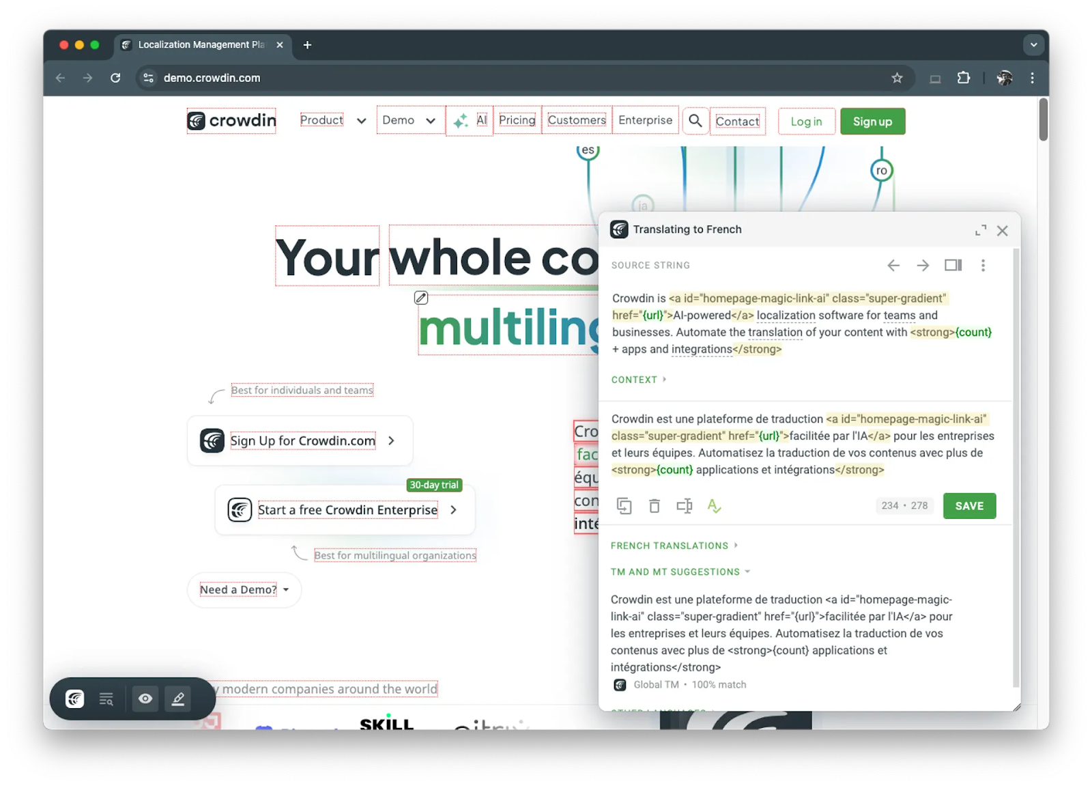Open the Demo dropdown menu
This screenshot has width=1092, height=786.
point(409,120)
